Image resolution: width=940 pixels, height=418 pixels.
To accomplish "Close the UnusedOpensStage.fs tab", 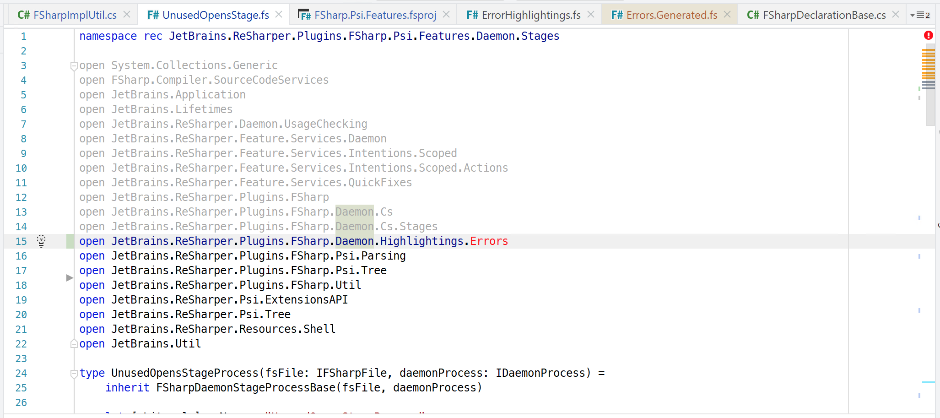I will 279,15.
